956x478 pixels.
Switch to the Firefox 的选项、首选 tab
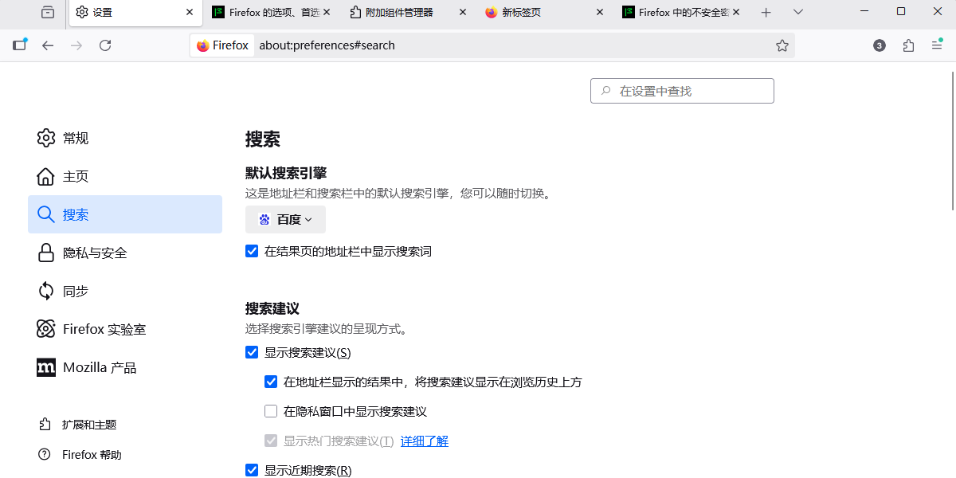pos(271,12)
